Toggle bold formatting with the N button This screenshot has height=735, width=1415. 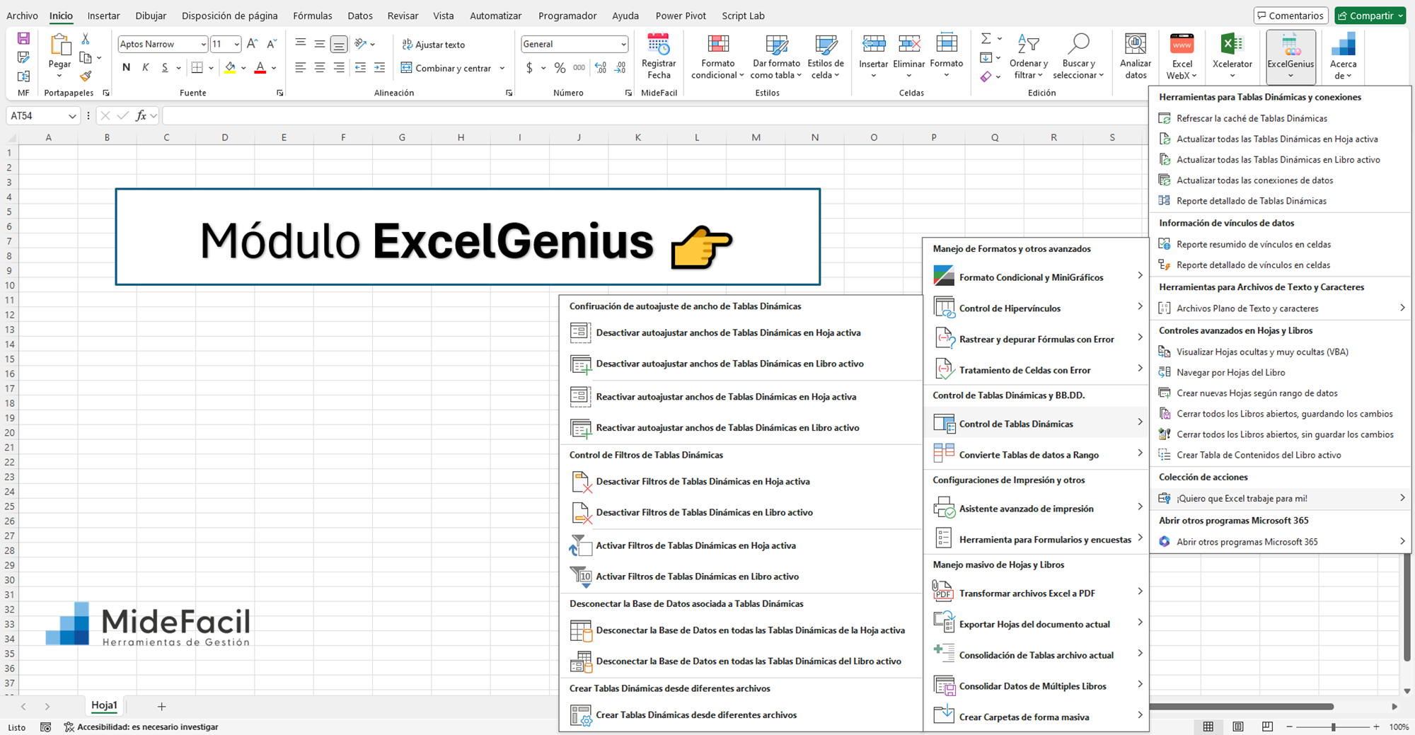point(126,68)
